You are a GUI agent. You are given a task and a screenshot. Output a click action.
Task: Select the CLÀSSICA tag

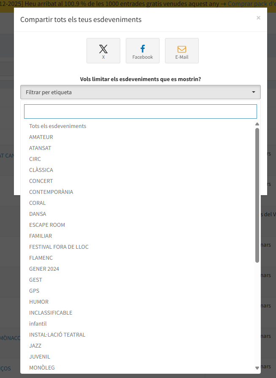pos(41,170)
